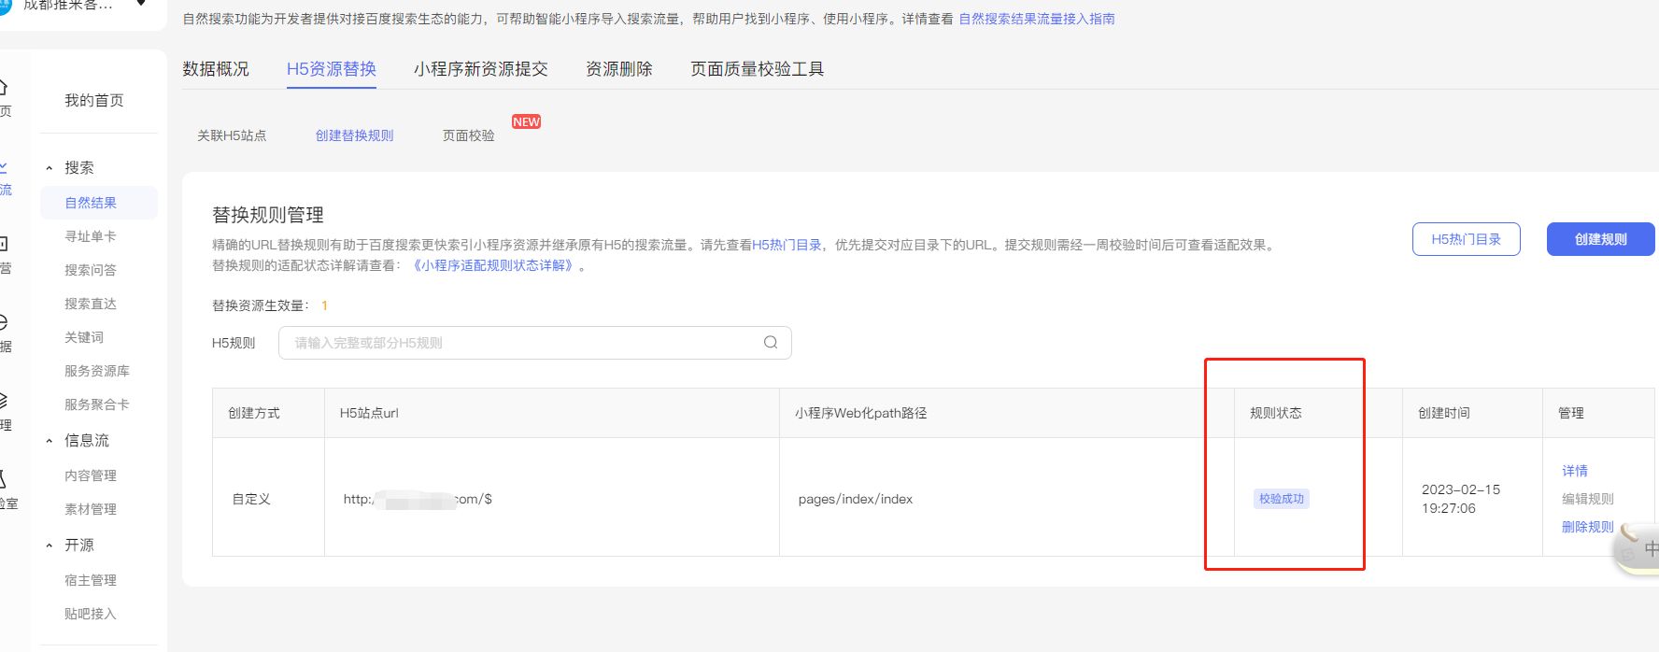Collapse the 信息流 sidebar section
Viewport: 1659px width, 652px height.
tap(50, 441)
